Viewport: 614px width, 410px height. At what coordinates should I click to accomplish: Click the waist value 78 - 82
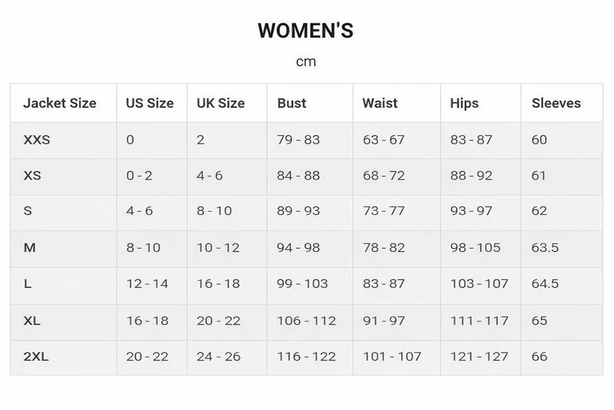pos(384,248)
